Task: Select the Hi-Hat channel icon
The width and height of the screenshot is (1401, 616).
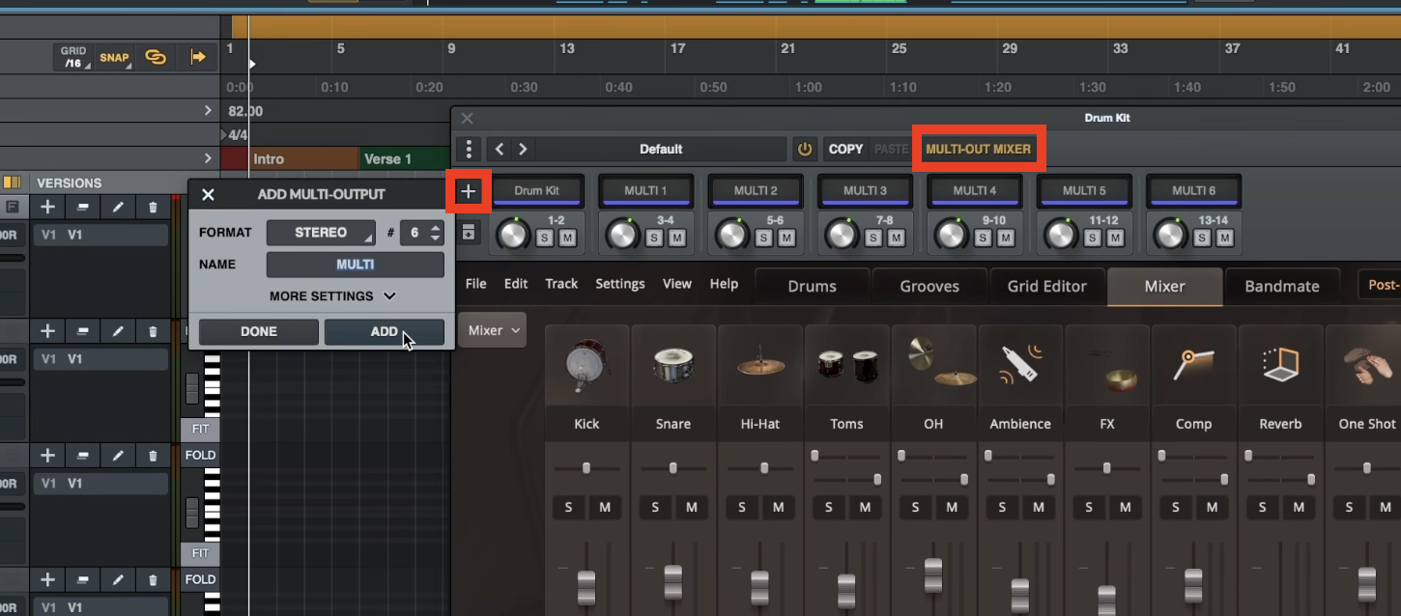Action: click(x=760, y=365)
